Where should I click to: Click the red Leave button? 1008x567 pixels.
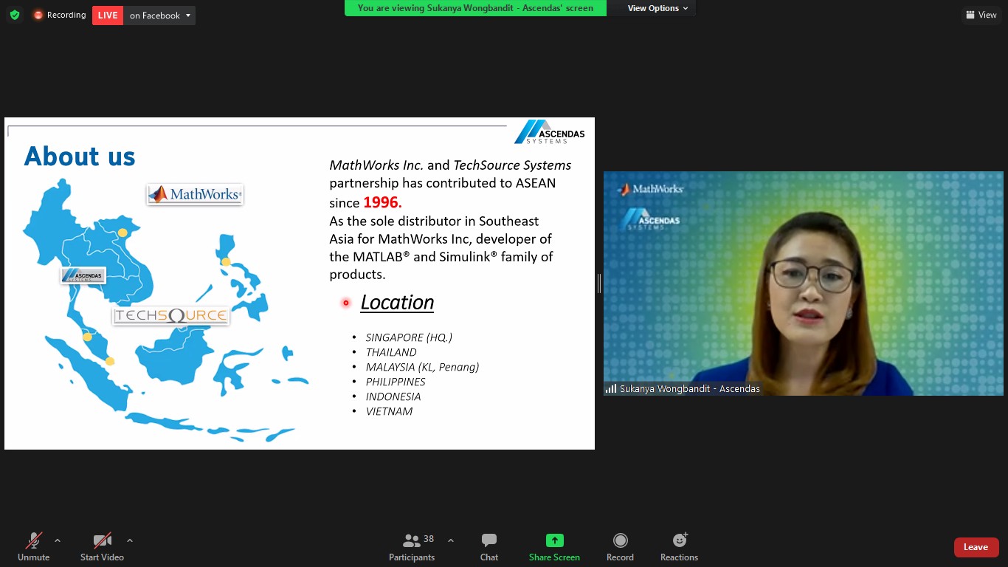point(976,547)
